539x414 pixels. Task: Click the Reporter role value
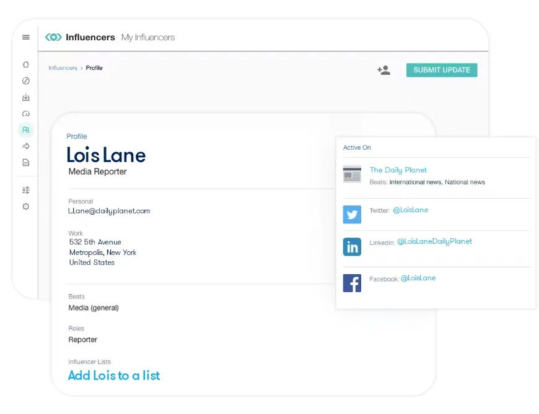pyautogui.click(x=83, y=340)
